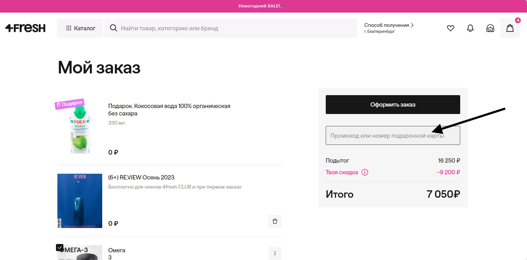Open options menu for Омега 3 item
527x260 pixels.
click(x=275, y=253)
